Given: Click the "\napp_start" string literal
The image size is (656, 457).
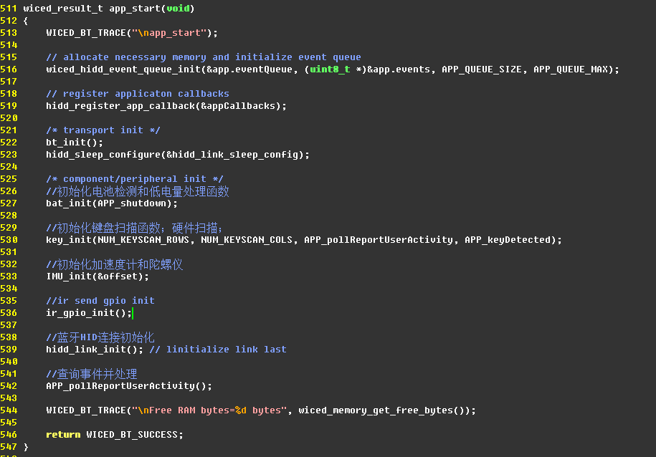Looking at the screenshot, I should point(169,33).
